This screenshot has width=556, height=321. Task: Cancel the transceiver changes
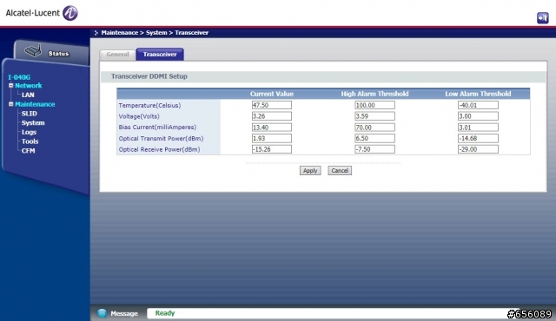[x=340, y=171]
